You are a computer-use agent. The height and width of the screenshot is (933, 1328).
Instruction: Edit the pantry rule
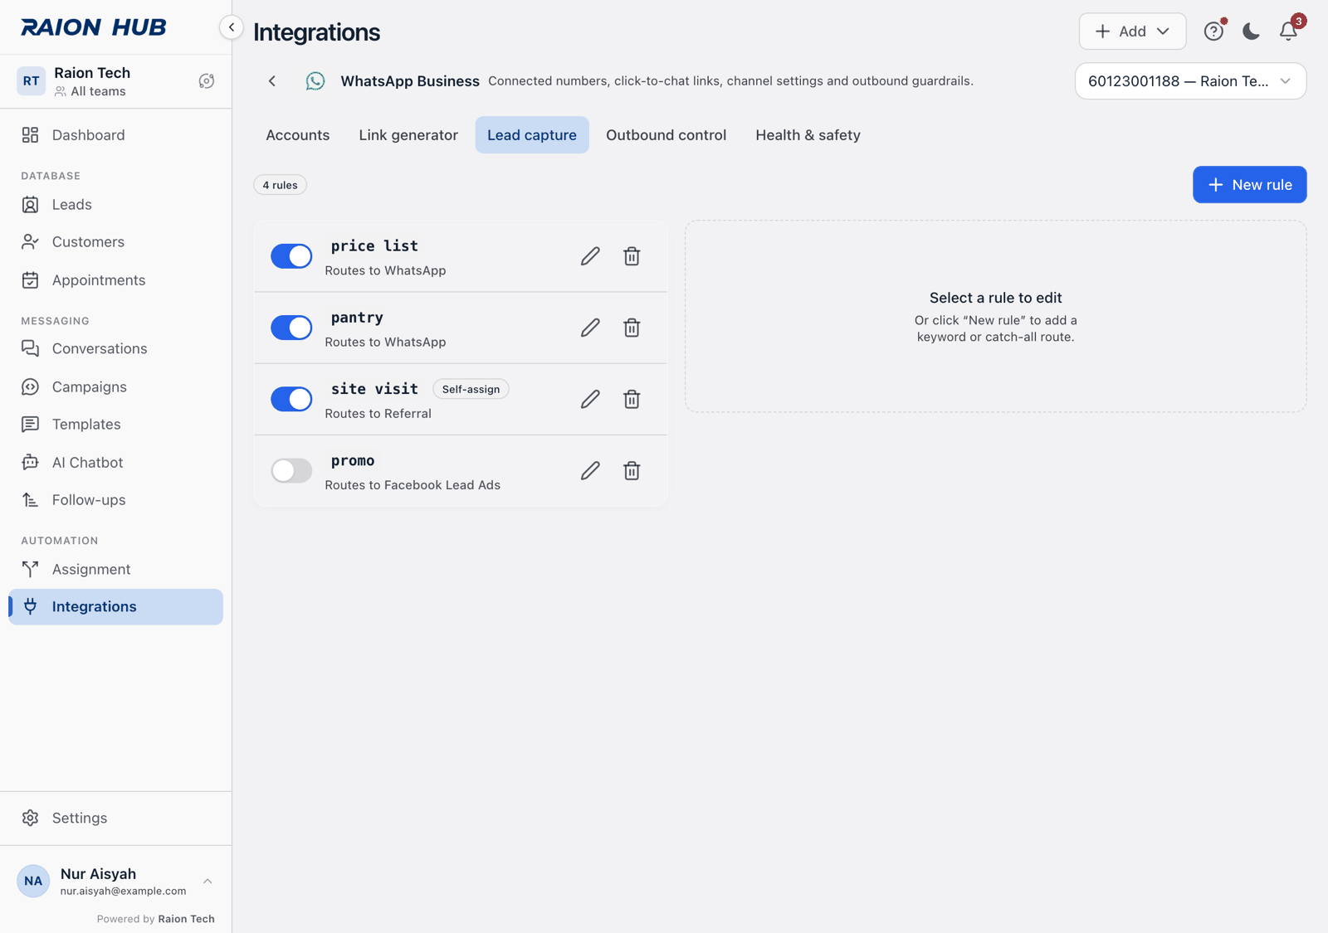coord(590,328)
